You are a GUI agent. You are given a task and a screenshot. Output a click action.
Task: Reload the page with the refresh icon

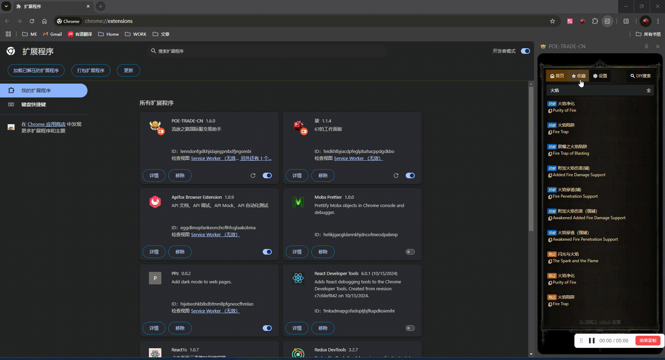coord(32,21)
